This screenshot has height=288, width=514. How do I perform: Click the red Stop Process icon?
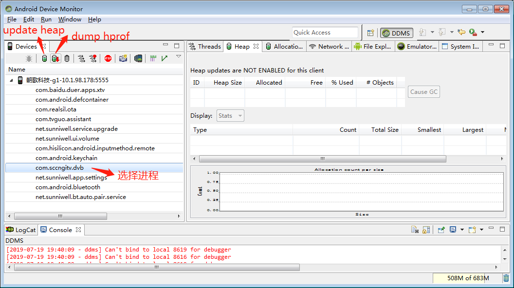108,59
